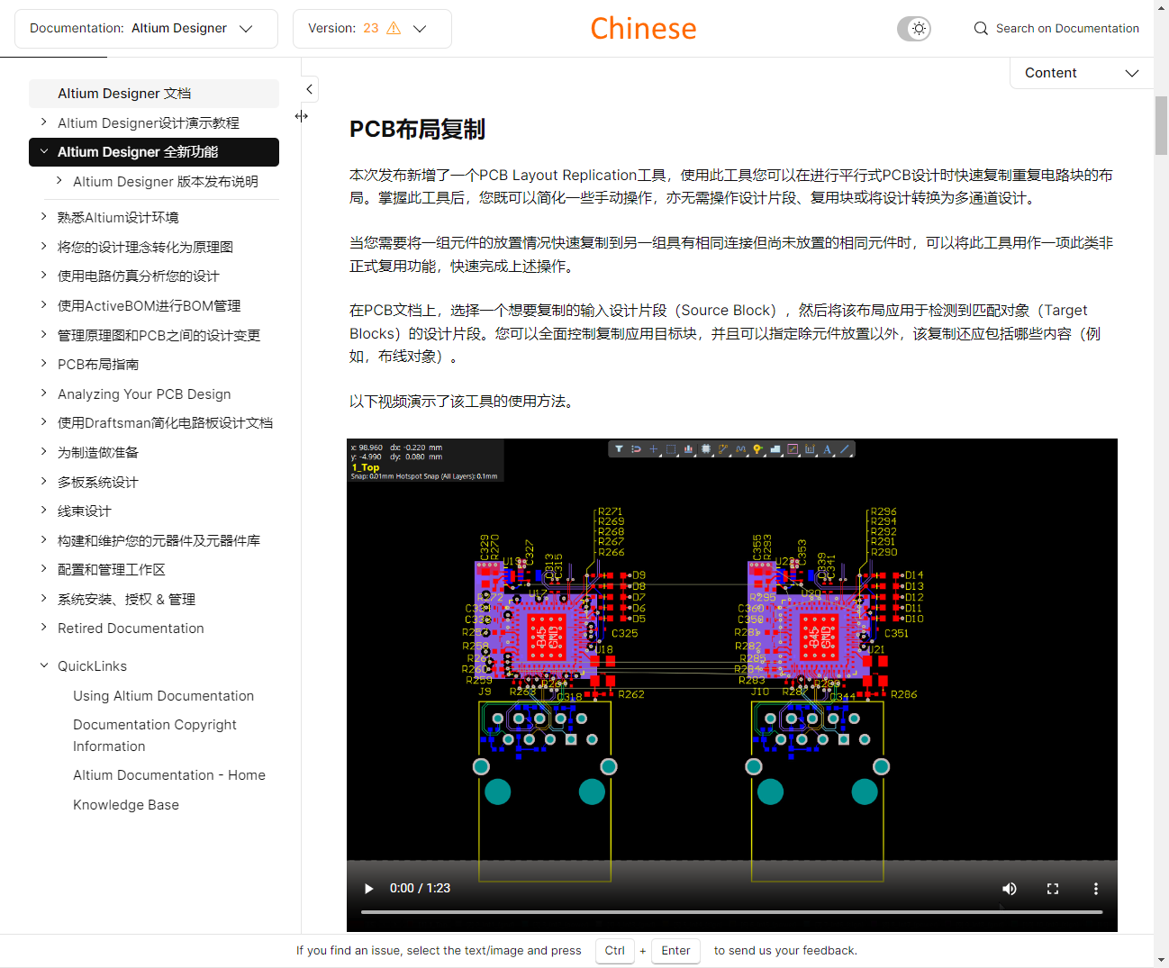Toggle the light/dark theme switch
The height and width of the screenshot is (968, 1169).
913,29
